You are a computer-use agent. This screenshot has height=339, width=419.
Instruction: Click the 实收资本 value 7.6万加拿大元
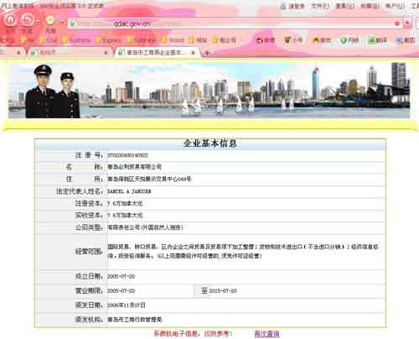(x=125, y=216)
